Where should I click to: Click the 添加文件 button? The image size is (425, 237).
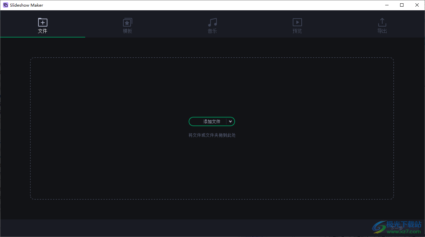[208, 121]
